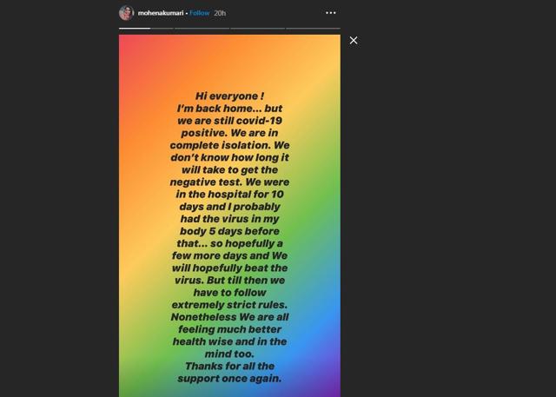Click the 20h timestamp label
Viewport: 556px width, 397px height.
click(220, 13)
